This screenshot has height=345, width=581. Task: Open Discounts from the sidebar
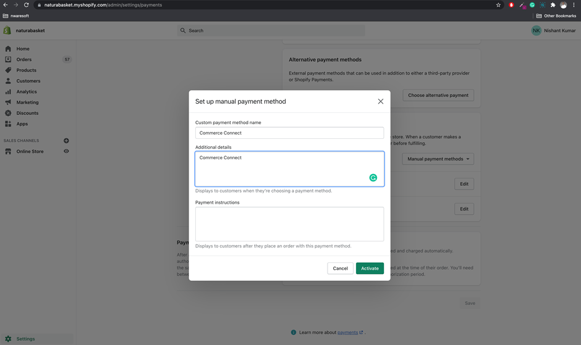click(27, 113)
